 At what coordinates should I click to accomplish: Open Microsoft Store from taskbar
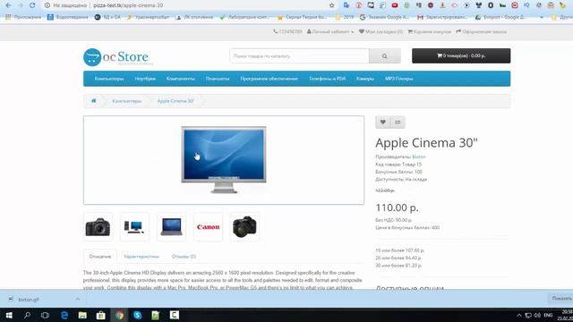click(101, 315)
